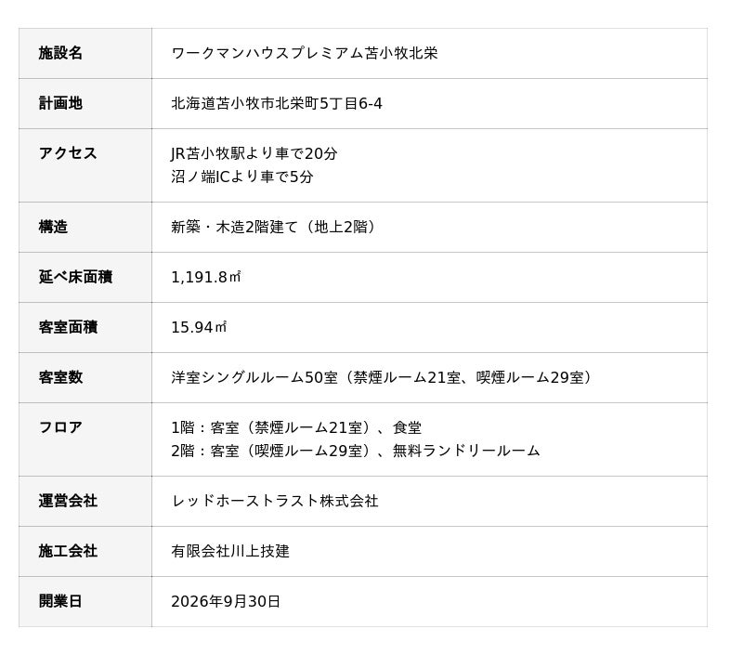Click the JR苫小牧駅より車で20分 line
This screenshot has width=743, height=655.
click(x=254, y=153)
